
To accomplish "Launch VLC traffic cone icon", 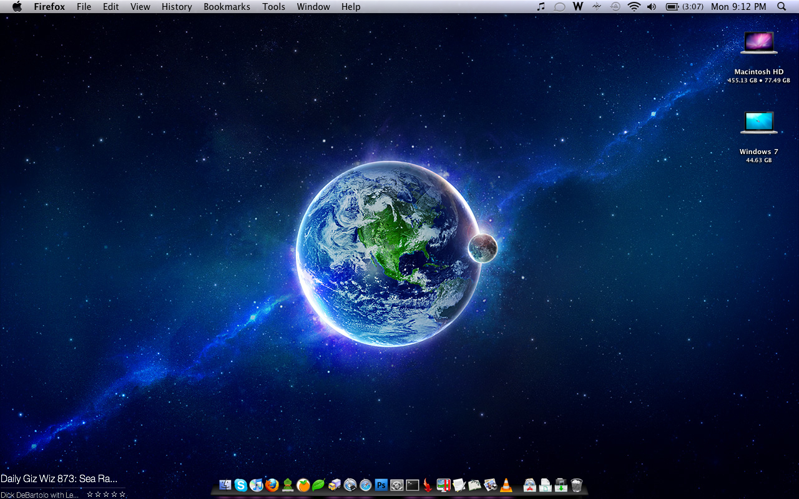I will click(x=506, y=485).
